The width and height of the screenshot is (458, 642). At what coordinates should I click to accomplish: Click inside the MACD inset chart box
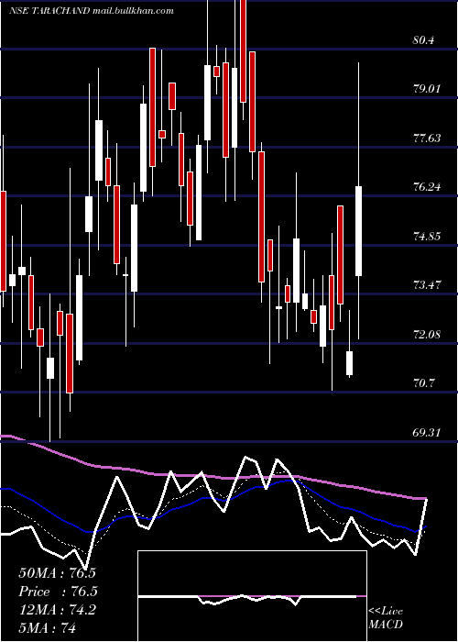252,596
